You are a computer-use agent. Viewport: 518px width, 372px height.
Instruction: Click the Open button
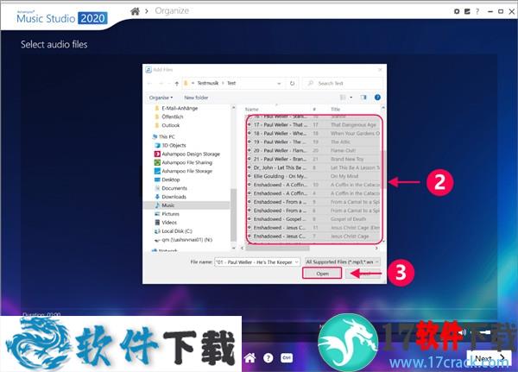(322, 274)
